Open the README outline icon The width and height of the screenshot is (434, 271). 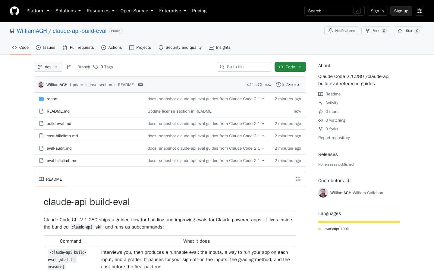(298, 179)
